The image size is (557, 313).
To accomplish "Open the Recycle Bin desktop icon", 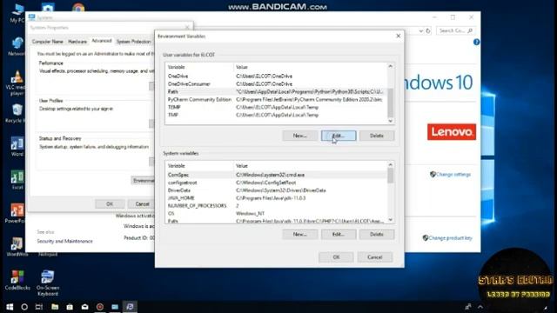I will 17,114.
